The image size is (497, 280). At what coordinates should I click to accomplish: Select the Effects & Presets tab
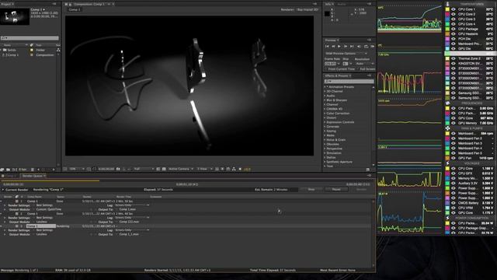[336, 76]
